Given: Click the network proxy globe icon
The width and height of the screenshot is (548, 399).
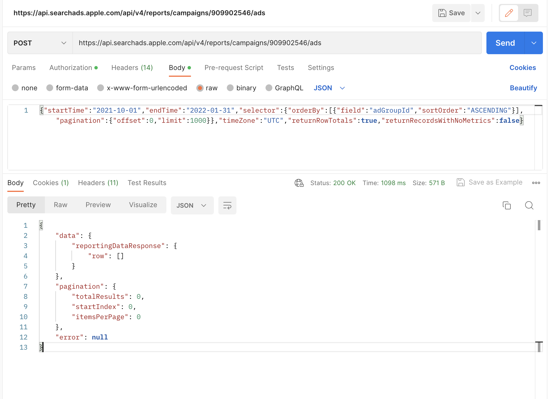Looking at the screenshot, I should (299, 183).
